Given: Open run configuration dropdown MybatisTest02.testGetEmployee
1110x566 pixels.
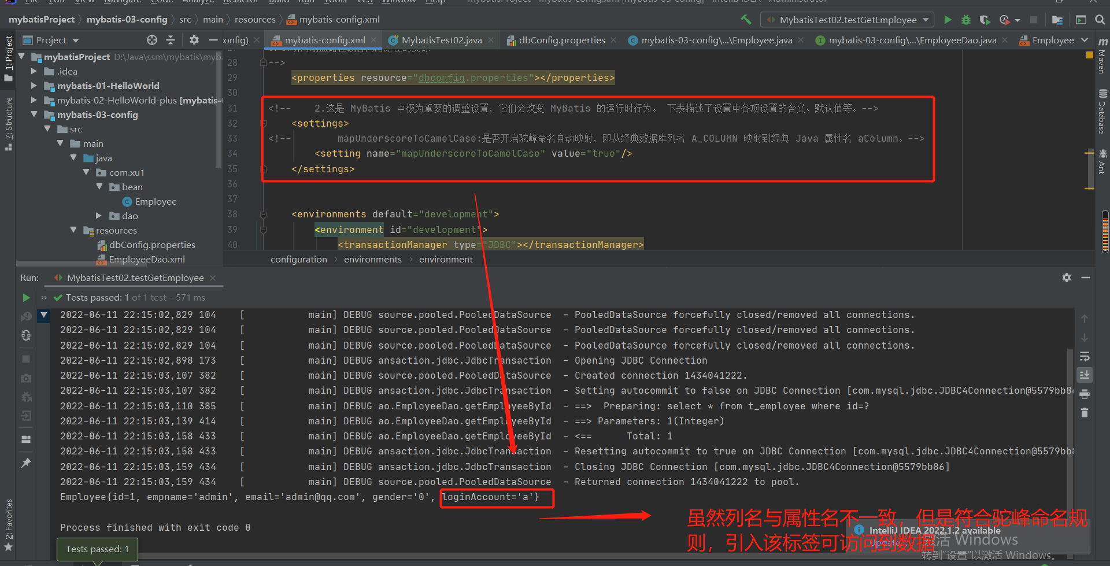Looking at the screenshot, I should 848,20.
